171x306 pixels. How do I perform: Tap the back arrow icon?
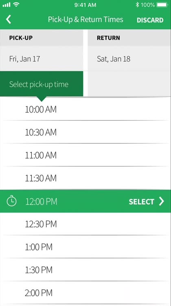tap(9, 20)
